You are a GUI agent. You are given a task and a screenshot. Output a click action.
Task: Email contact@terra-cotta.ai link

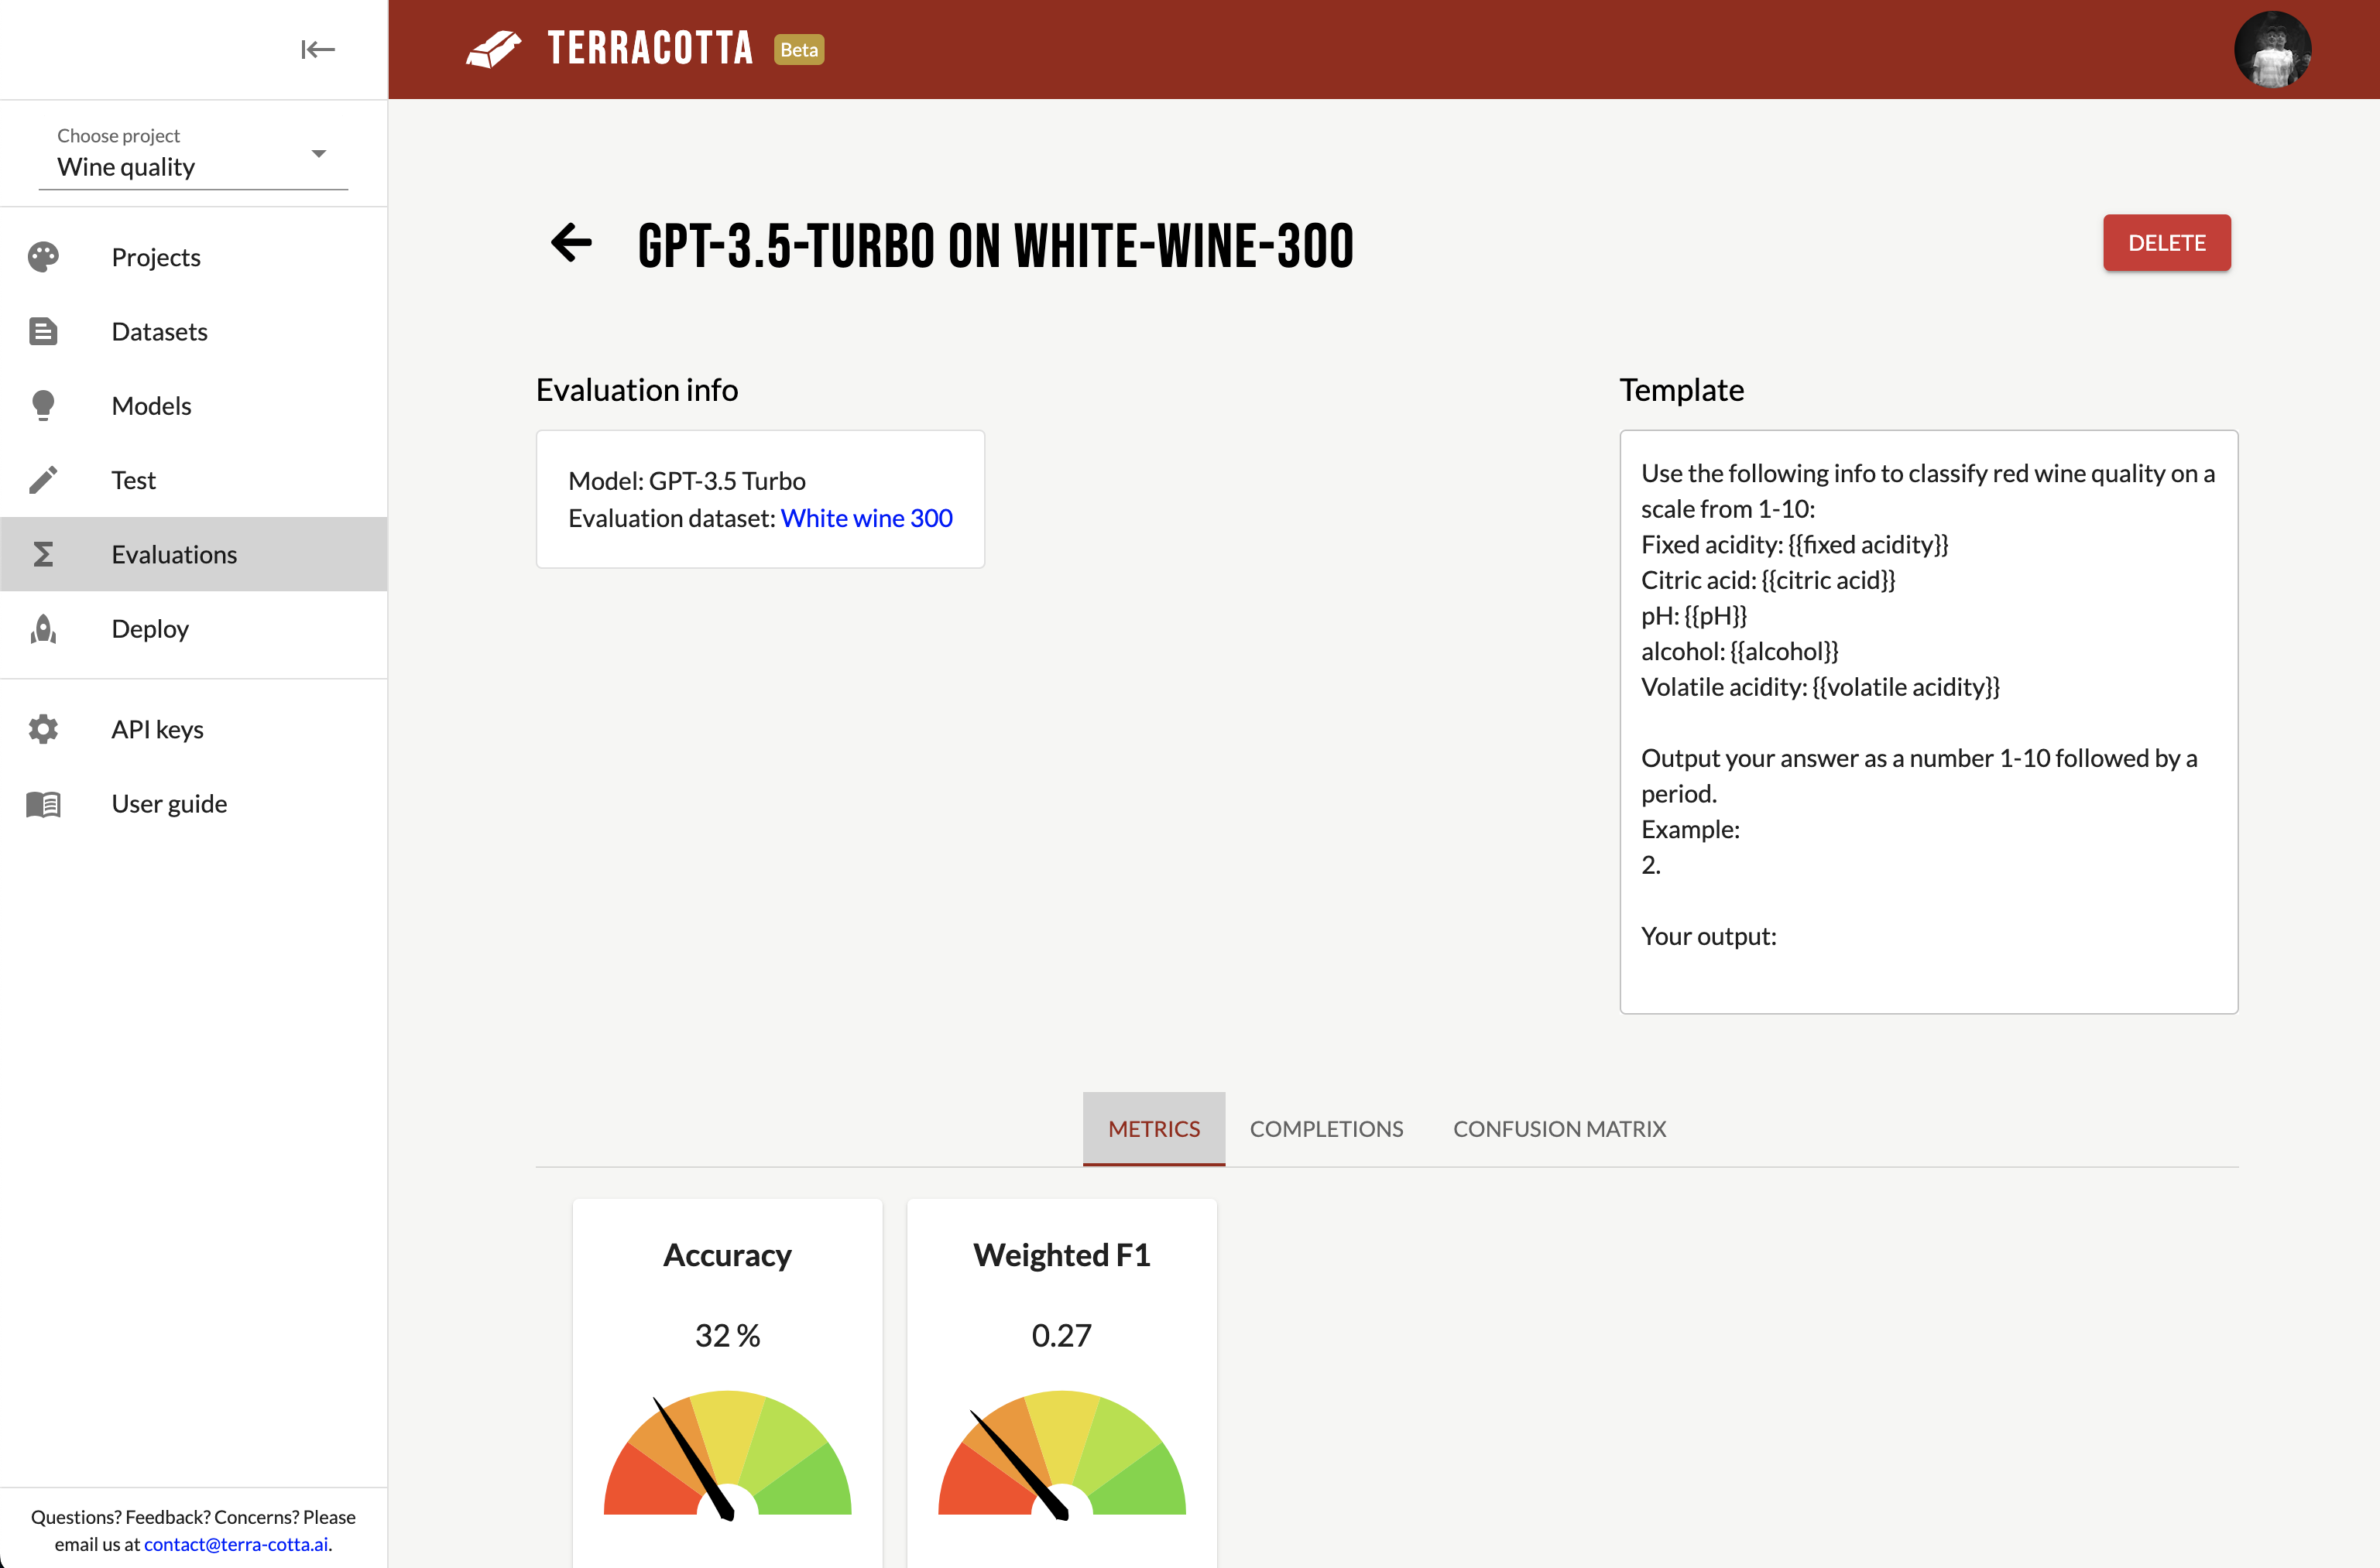(236, 1543)
